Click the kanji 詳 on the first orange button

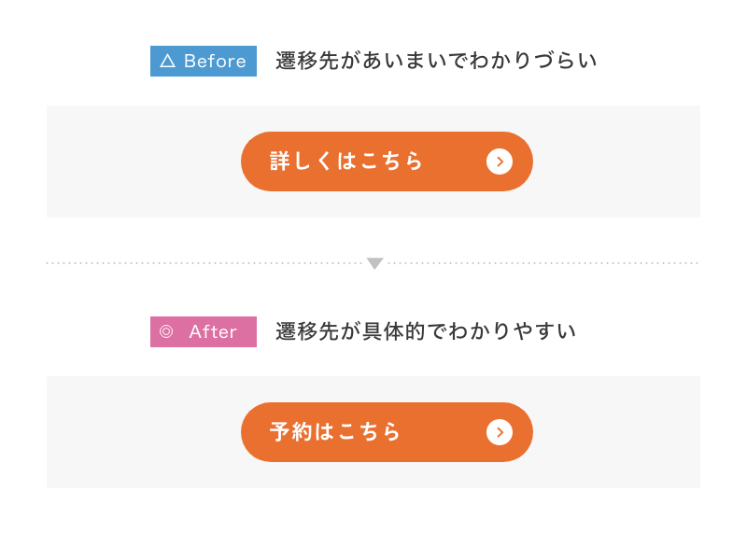pos(279,161)
